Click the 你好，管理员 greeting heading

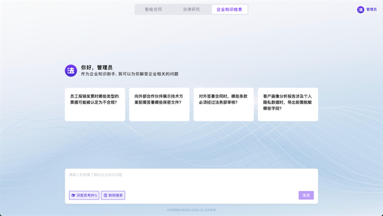[x=97, y=68]
